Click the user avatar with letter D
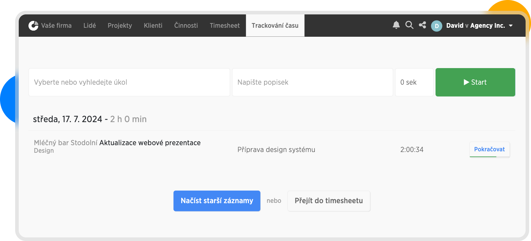Screen dimensions: 531x241 click(x=437, y=26)
